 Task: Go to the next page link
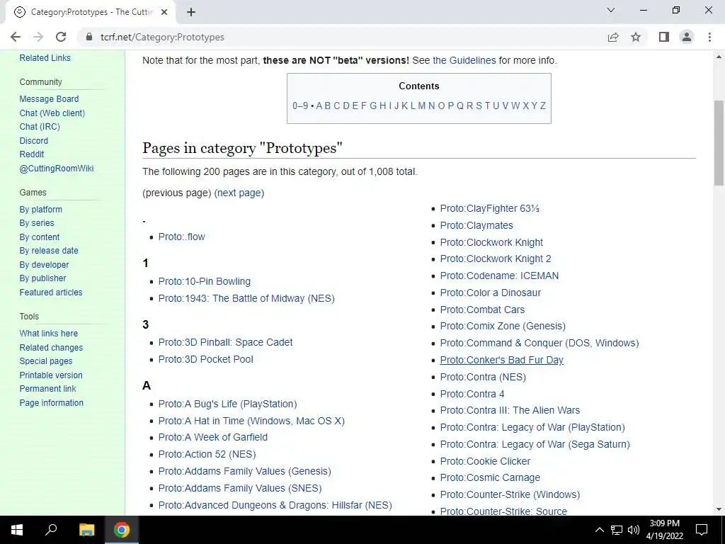coord(240,193)
